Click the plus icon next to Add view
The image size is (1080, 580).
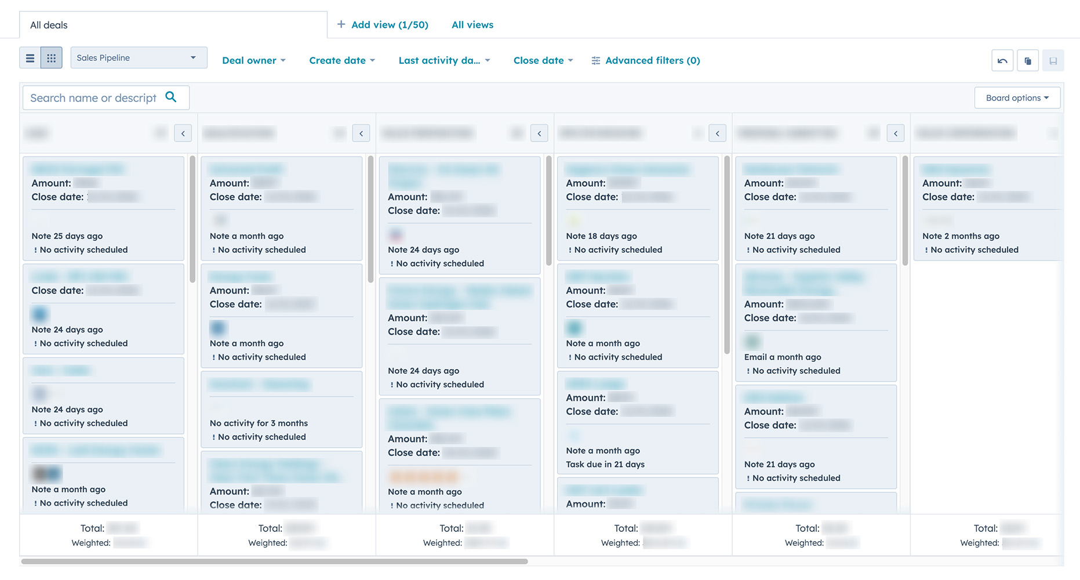point(341,24)
